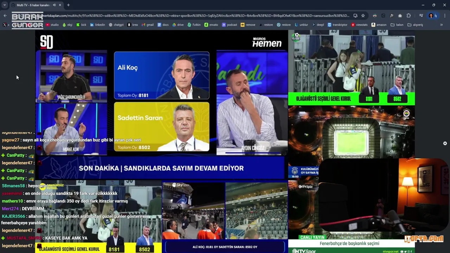Bookmark this page with the star icon
The width and height of the screenshot is (450, 253).
(363, 15)
